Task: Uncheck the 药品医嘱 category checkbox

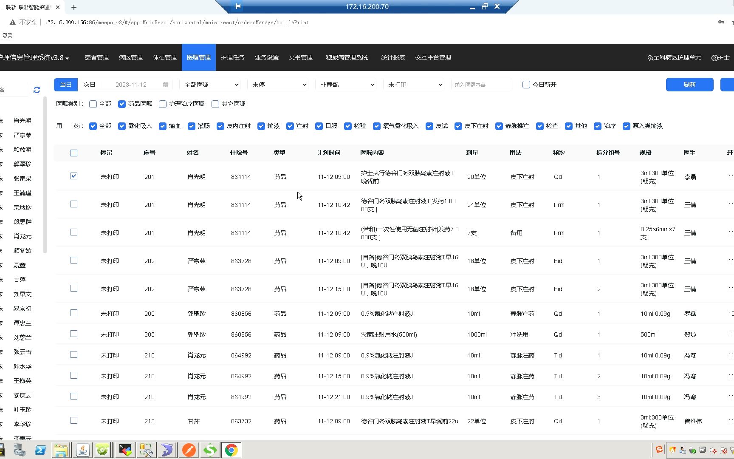Action: [122, 104]
